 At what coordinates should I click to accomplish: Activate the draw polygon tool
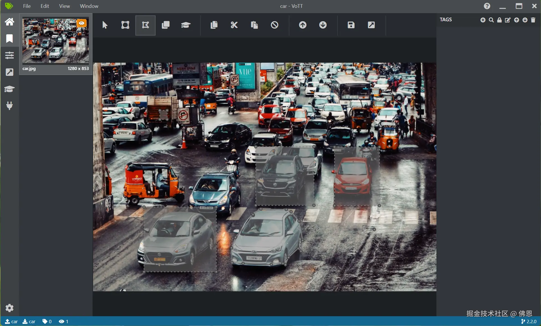145,25
